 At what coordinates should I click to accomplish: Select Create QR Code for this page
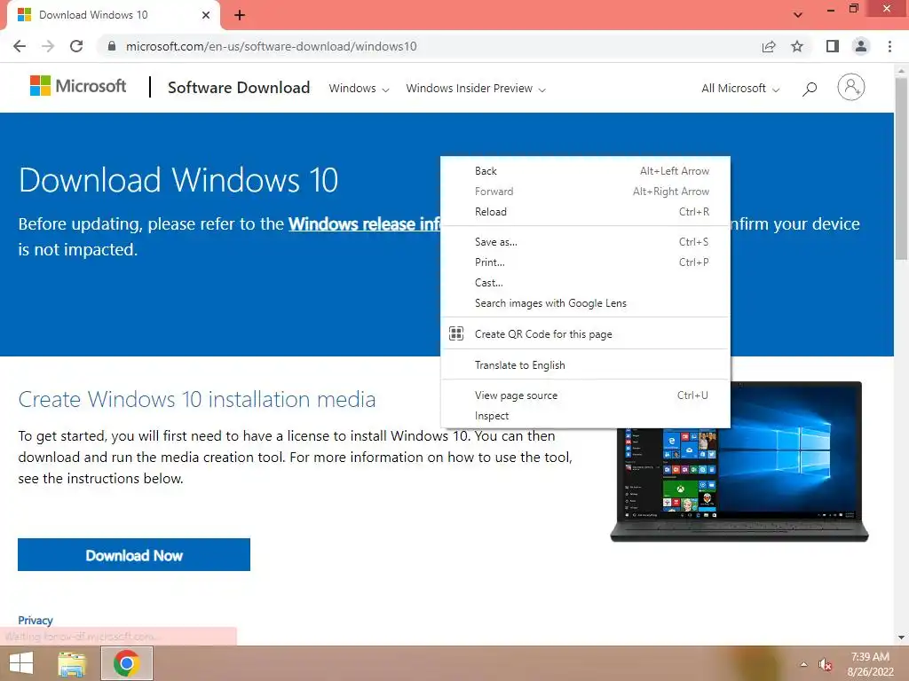586,334
